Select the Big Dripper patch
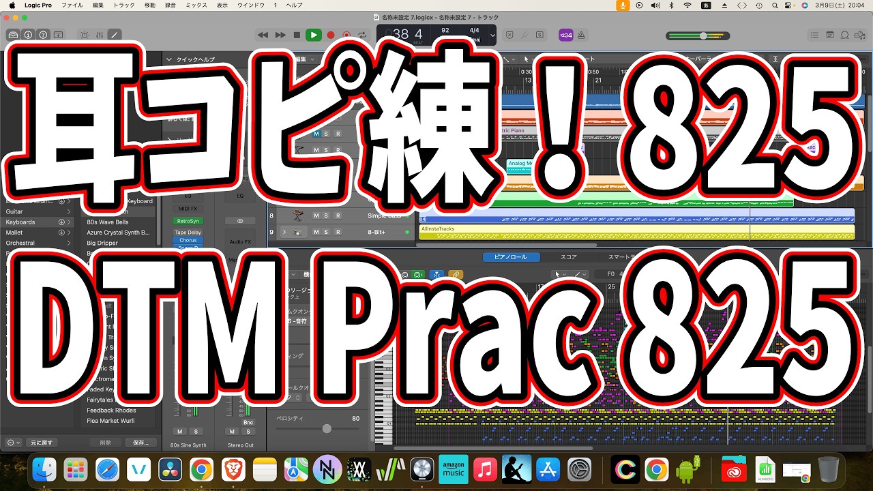Image resolution: width=873 pixels, height=491 pixels. coord(102,243)
